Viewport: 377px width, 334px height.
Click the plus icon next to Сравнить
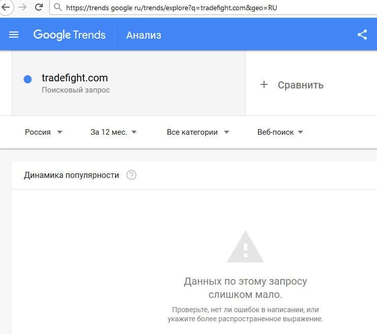pos(264,85)
